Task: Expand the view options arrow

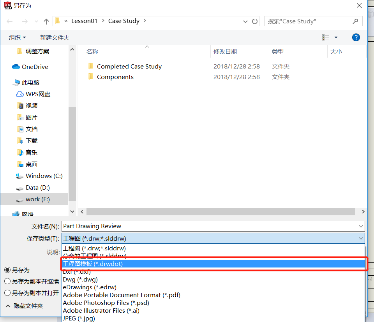Action: 336,37
